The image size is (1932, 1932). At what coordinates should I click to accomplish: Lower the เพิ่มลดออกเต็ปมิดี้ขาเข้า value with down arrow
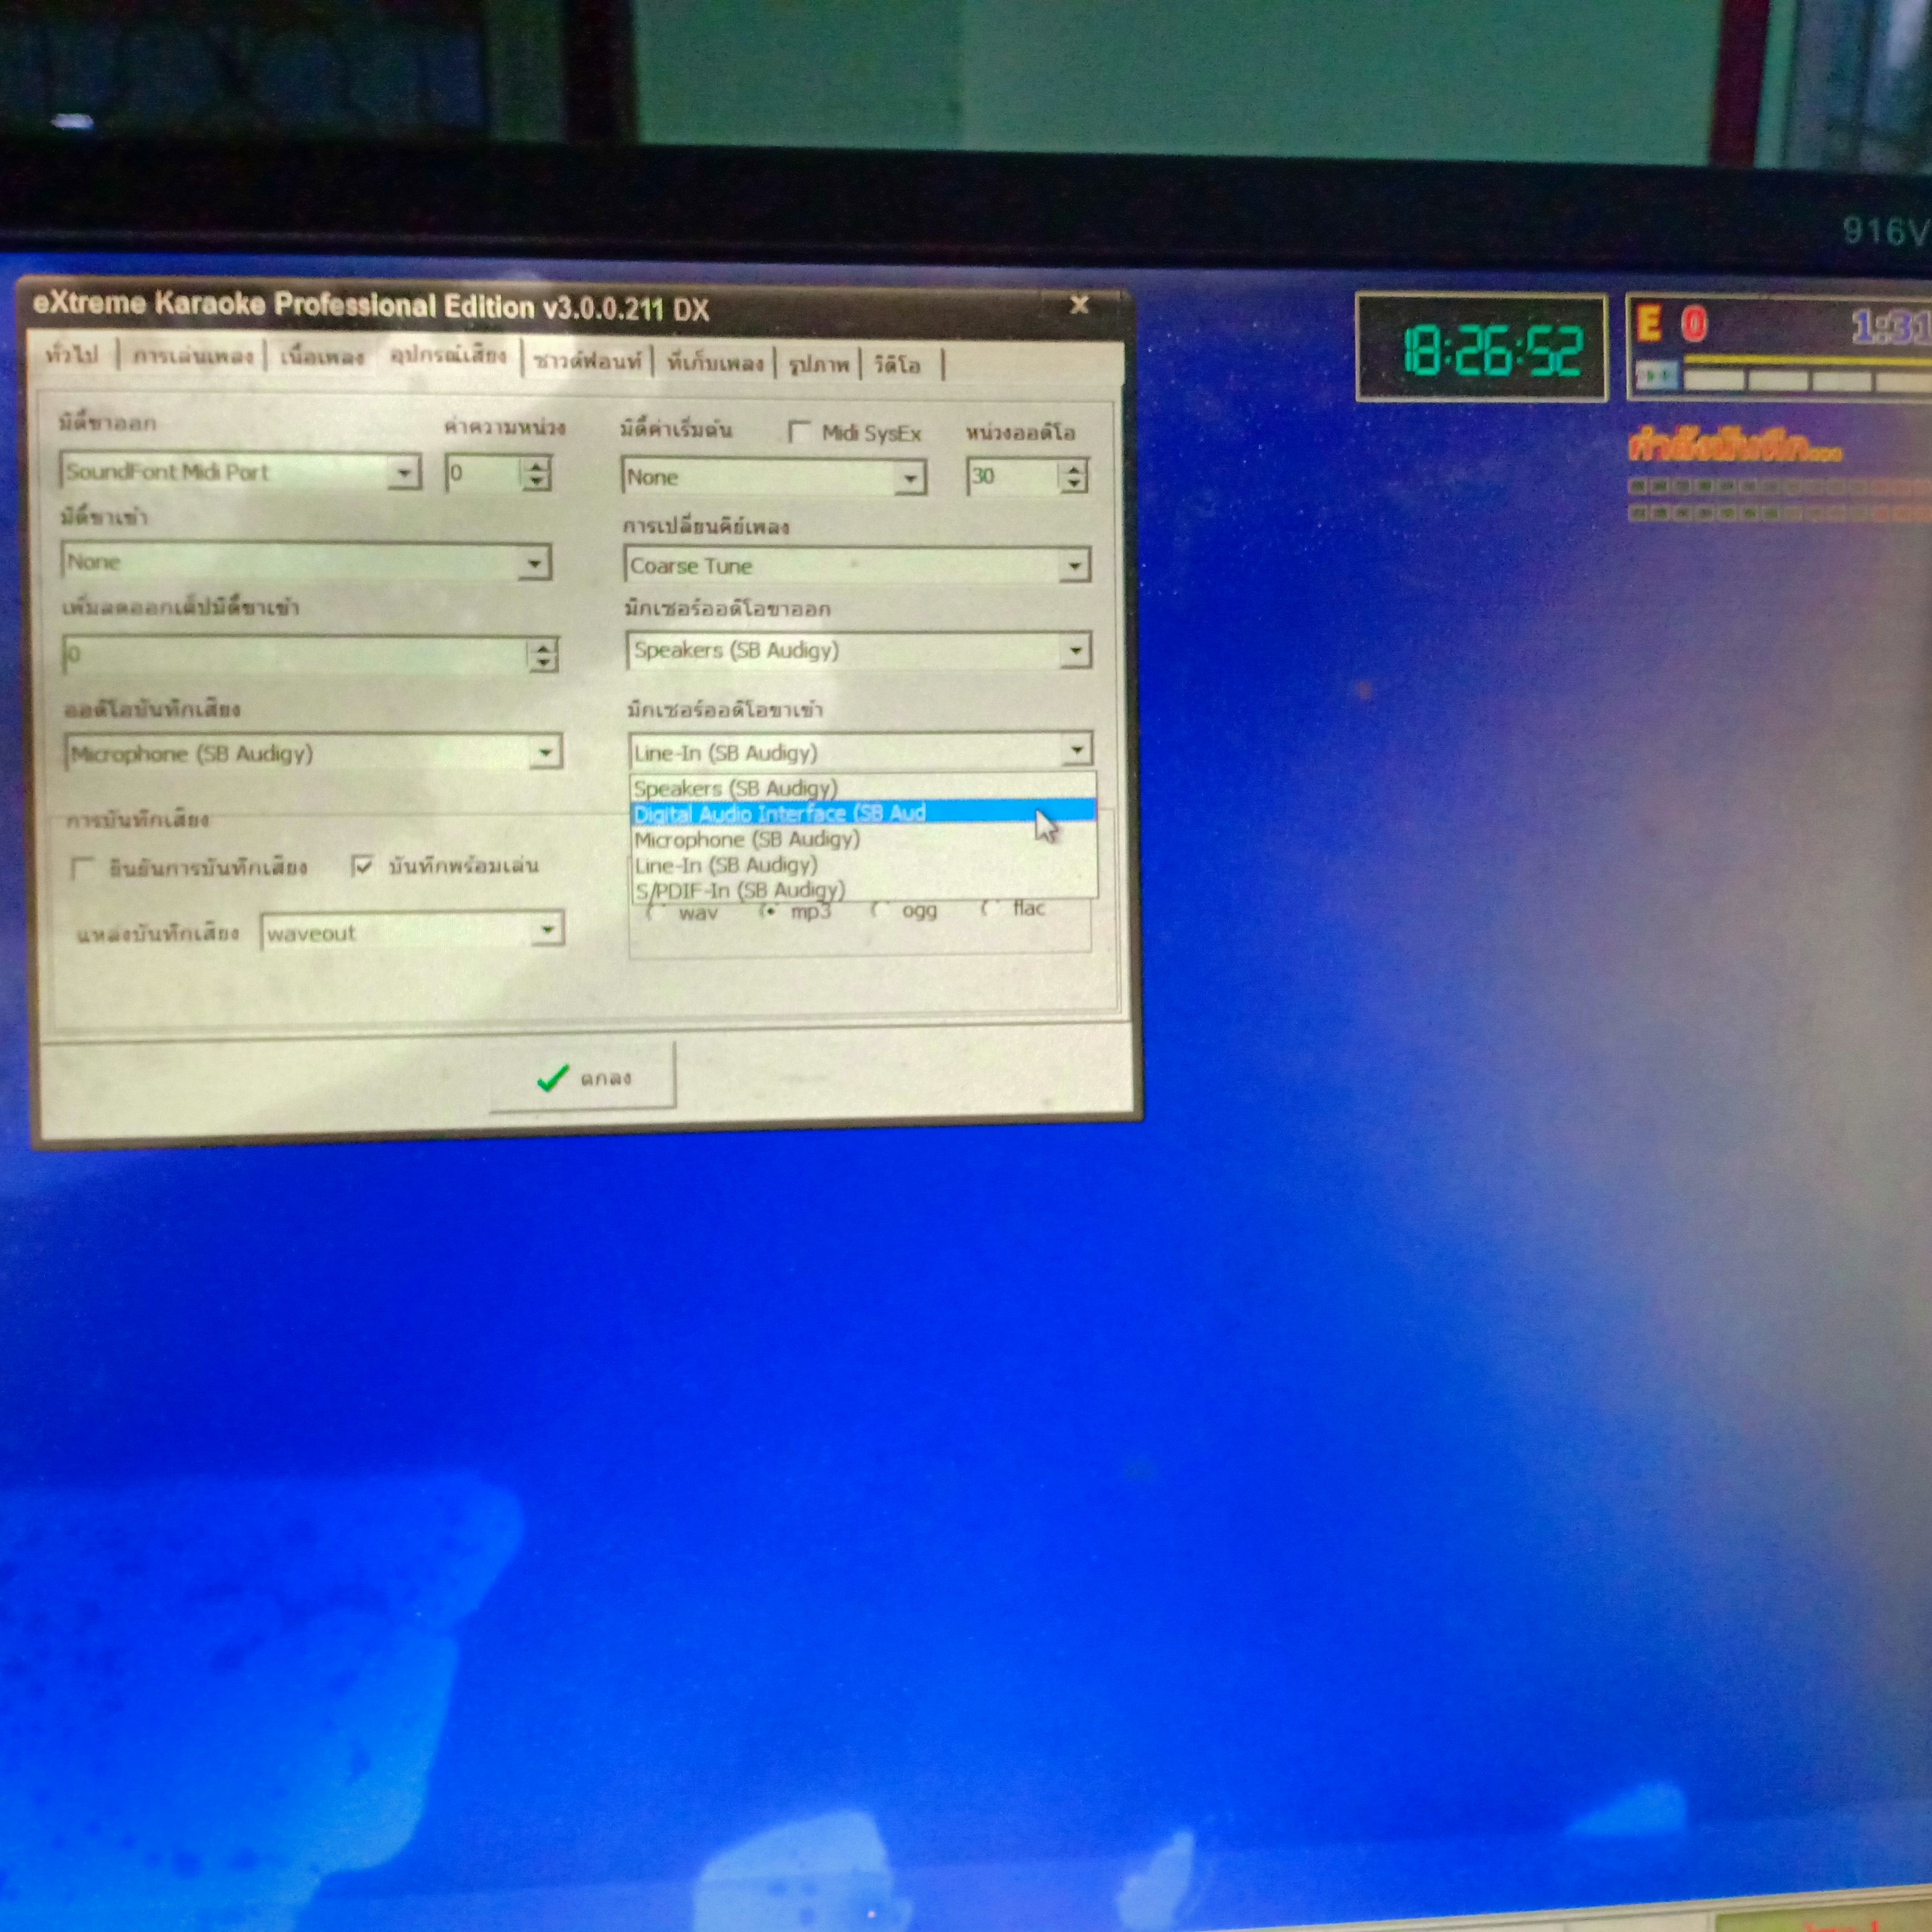tap(543, 664)
